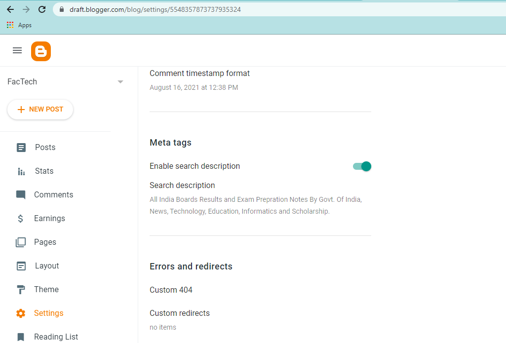Click the Apps bookmark label
Screen dimensions: 506x343
[x=25, y=25]
